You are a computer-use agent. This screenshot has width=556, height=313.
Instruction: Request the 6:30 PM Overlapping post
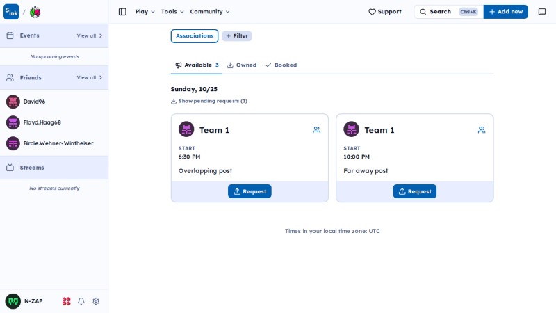tap(250, 191)
